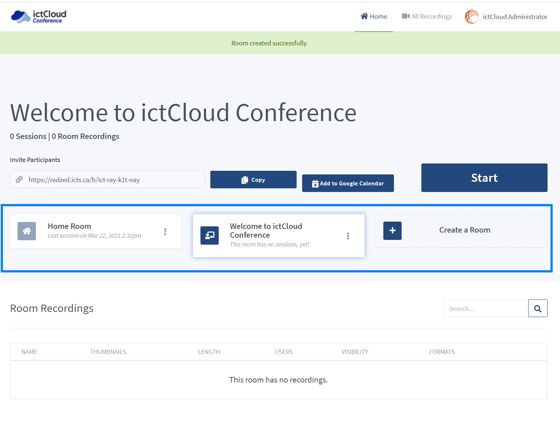The width and height of the screenshot is (560, 422).
Task: Open the Home Room options menu
Action: point(165,231)
